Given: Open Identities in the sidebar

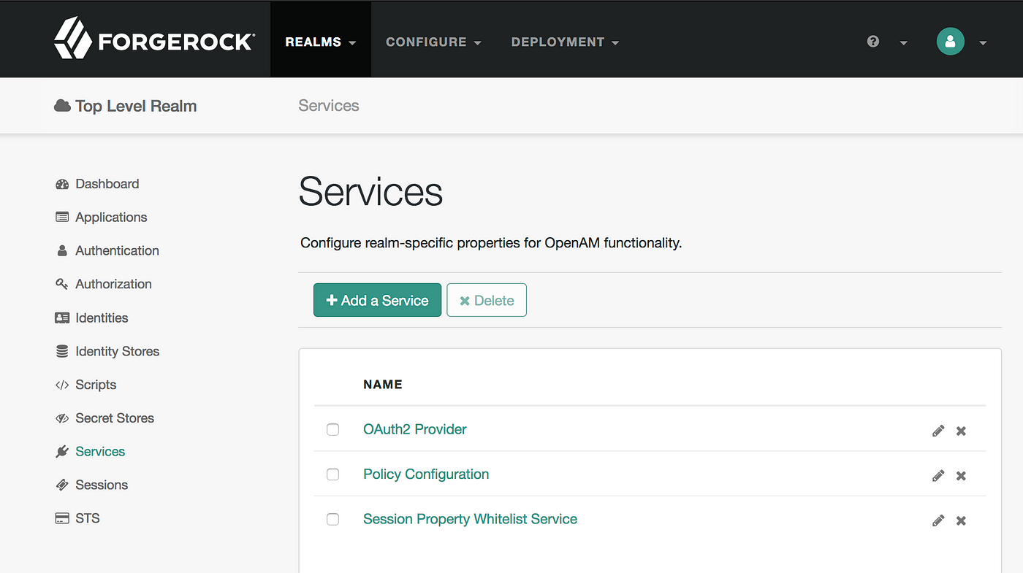Looking at the screenshot, I should (102, 318).
